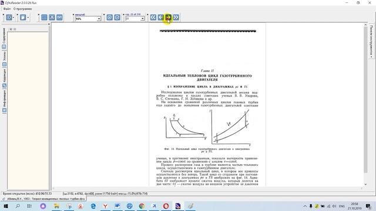Open the Содержание sidebar tab

[4, 38]
